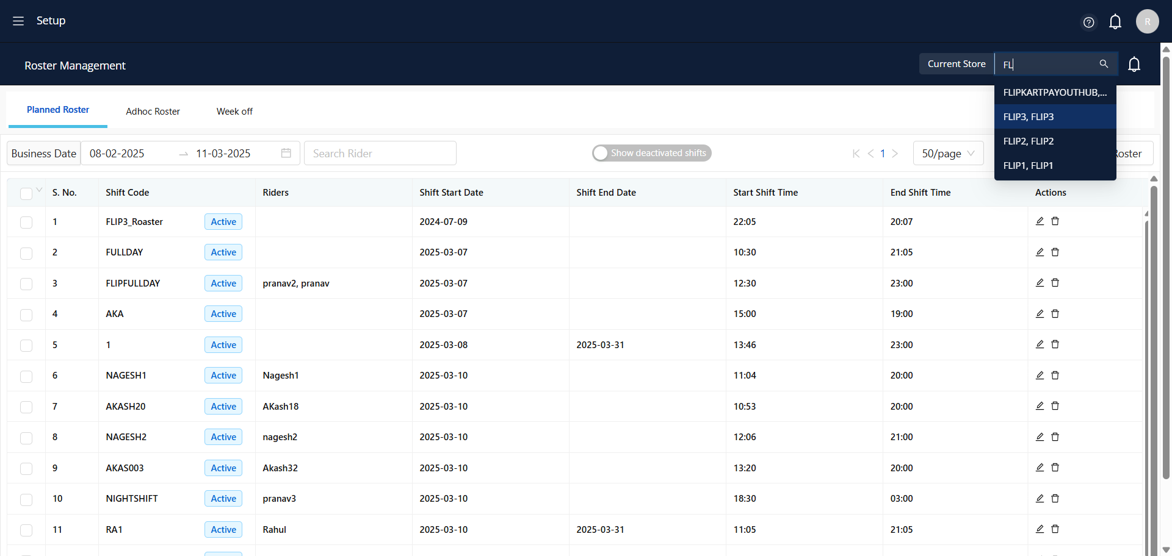Image resolution: width=1172 pixels, height=556 pixels.
Task: Switch to Adhoc Roster tab
Action: 153,112
